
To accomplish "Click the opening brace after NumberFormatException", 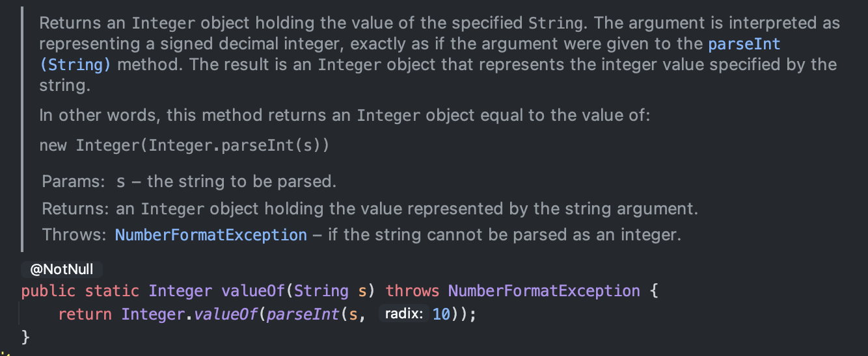I will click(654, 290).
